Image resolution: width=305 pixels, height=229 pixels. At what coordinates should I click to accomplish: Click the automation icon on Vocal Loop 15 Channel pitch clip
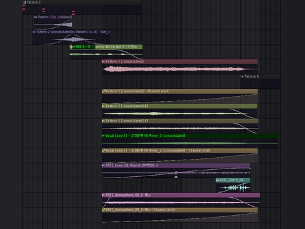point(104,151)
